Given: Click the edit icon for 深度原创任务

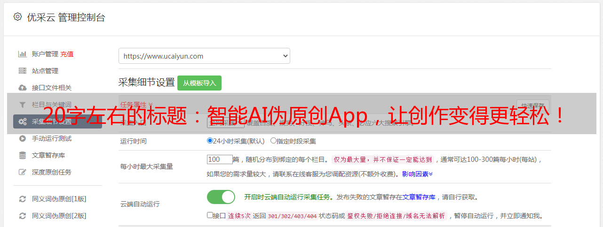Looking at the screenshot, I should coord(22,172).
